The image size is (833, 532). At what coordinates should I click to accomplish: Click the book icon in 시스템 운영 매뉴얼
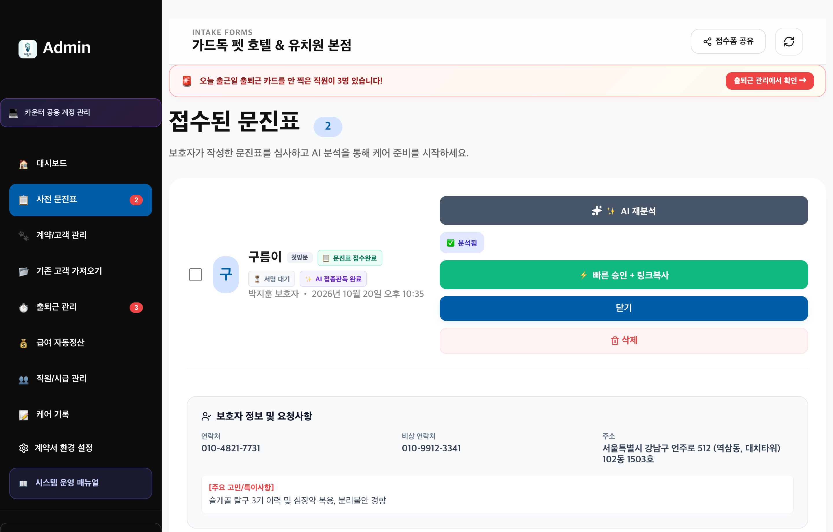(23, 483)
